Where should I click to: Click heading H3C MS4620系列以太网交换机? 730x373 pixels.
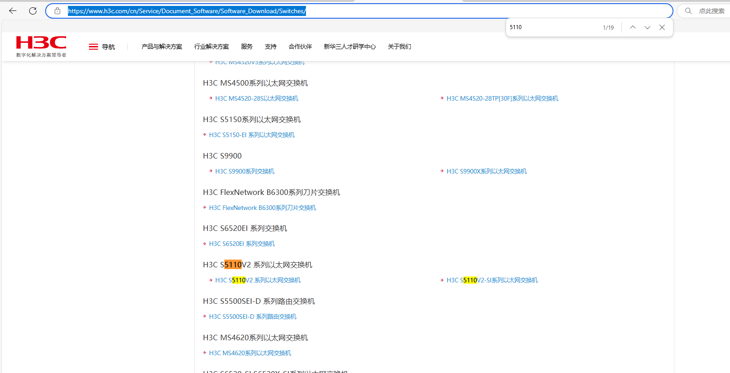click(x=255, y=337)
